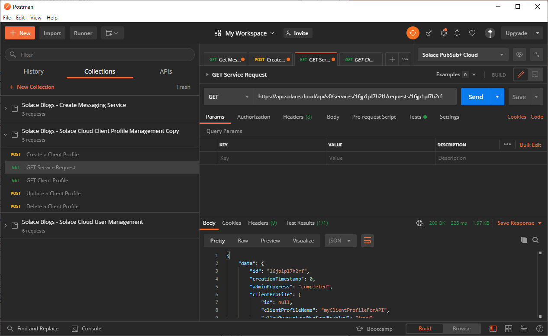Screen dimensions: 548x336
Task: Open the settings gear icon
Action: click(x=444, y=33)
